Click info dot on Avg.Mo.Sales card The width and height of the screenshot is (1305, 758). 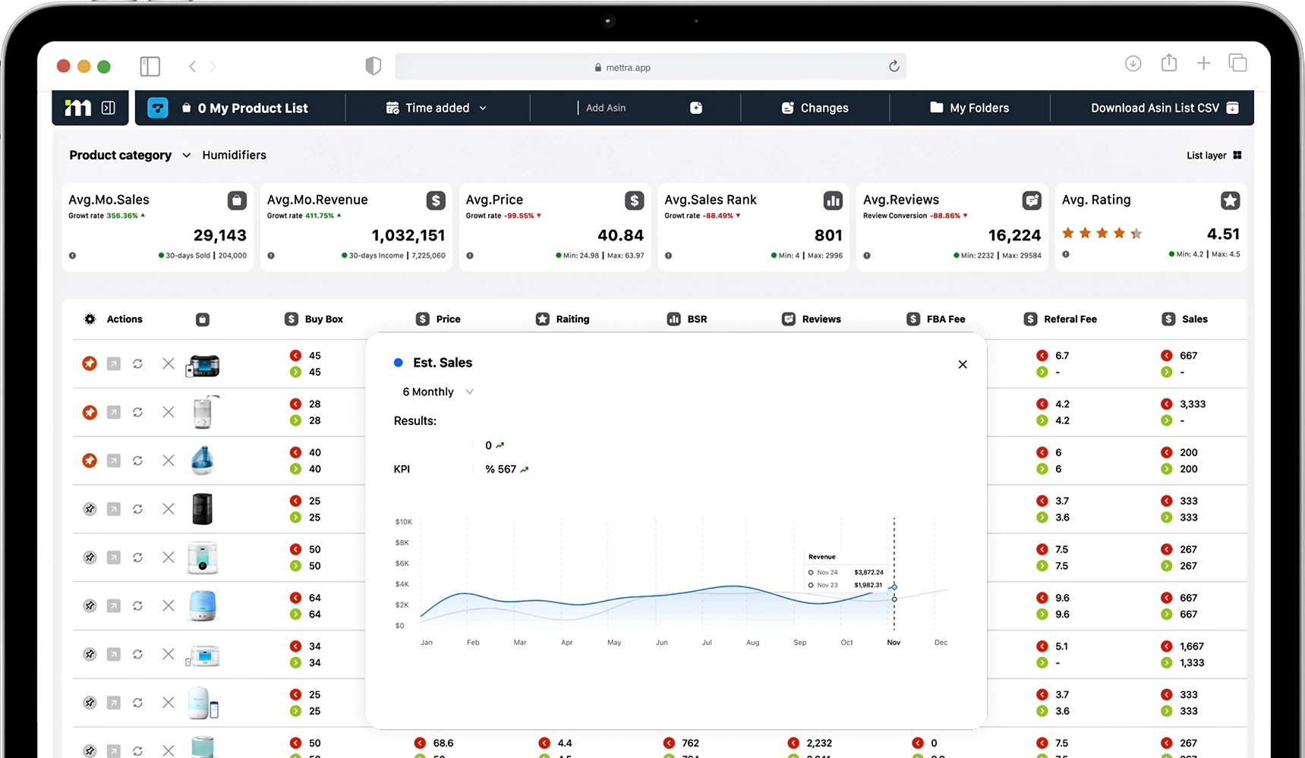click(x=73, y=256)
